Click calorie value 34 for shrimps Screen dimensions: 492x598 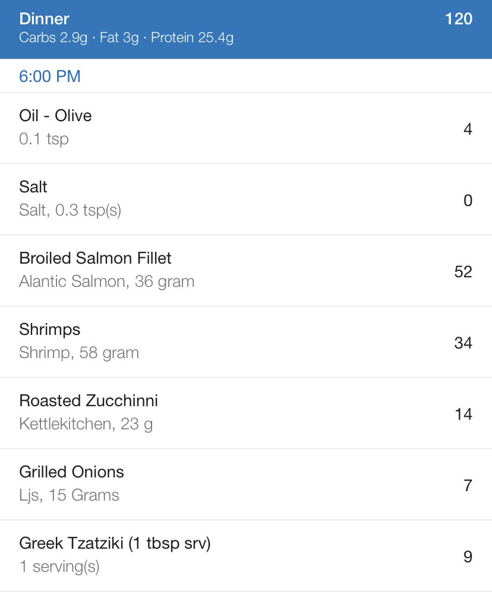(x=463, y=343)
